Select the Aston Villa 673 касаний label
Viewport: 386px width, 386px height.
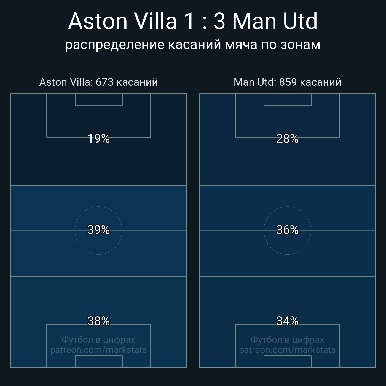point(98,82)
